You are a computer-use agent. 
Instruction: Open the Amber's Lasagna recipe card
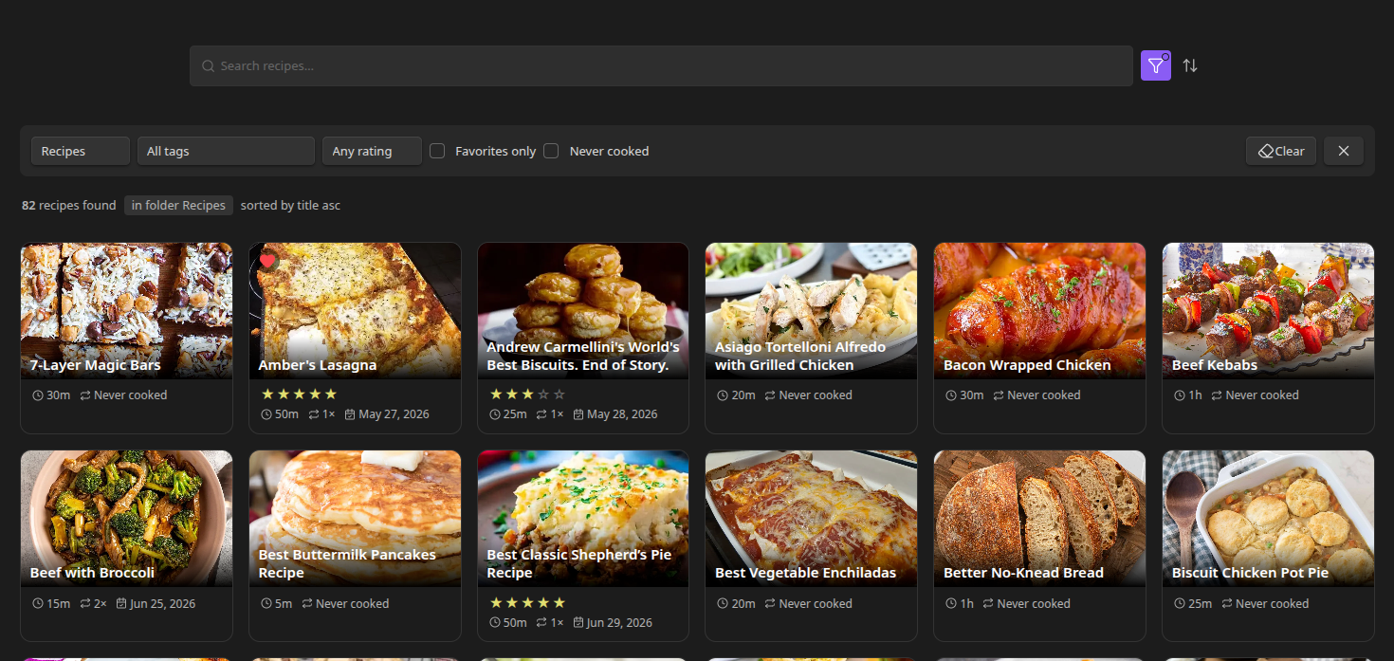click(x=355, y=339)
